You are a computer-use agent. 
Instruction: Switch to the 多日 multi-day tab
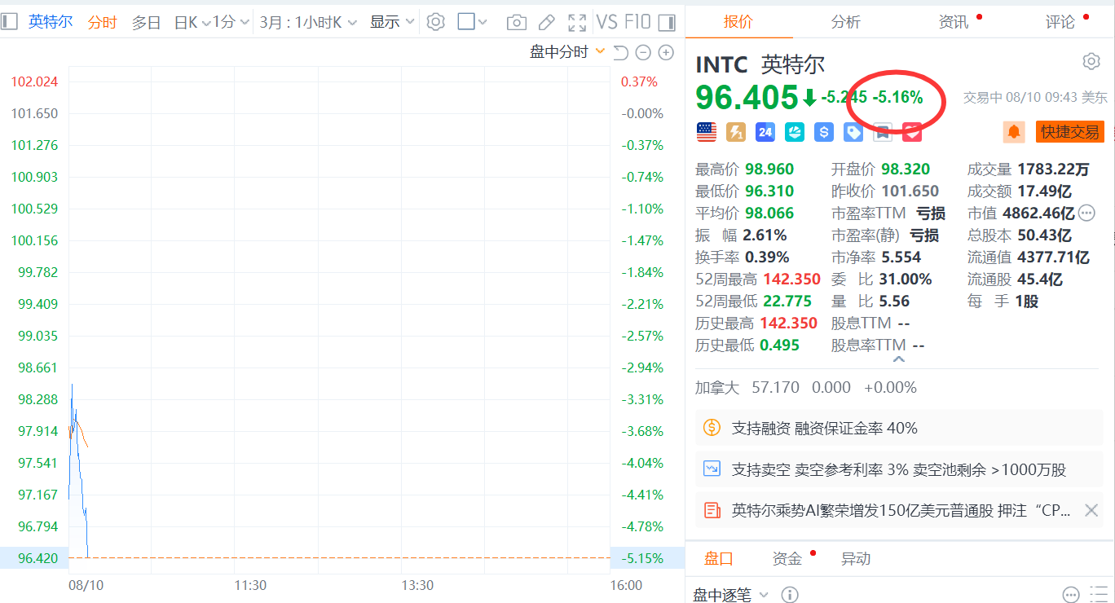147,22
